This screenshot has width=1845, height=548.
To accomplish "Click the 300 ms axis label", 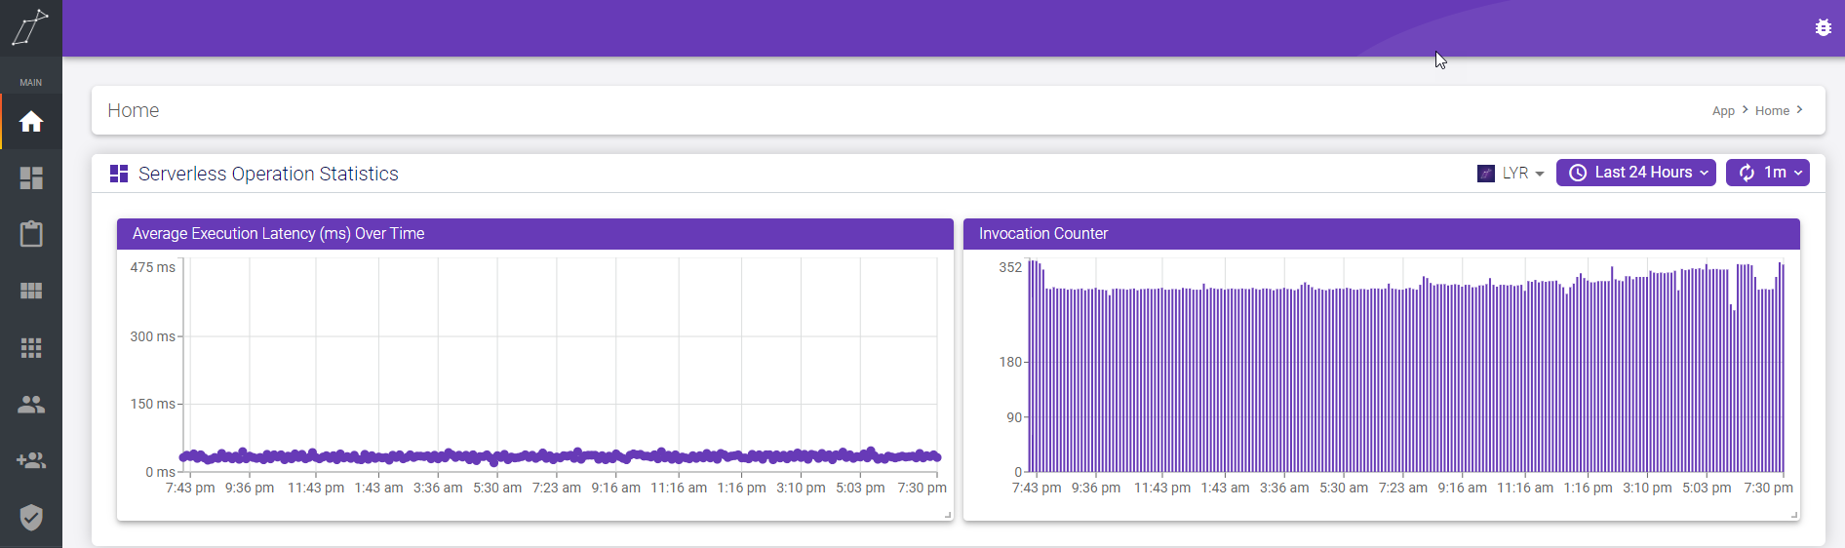I will 153,336.
